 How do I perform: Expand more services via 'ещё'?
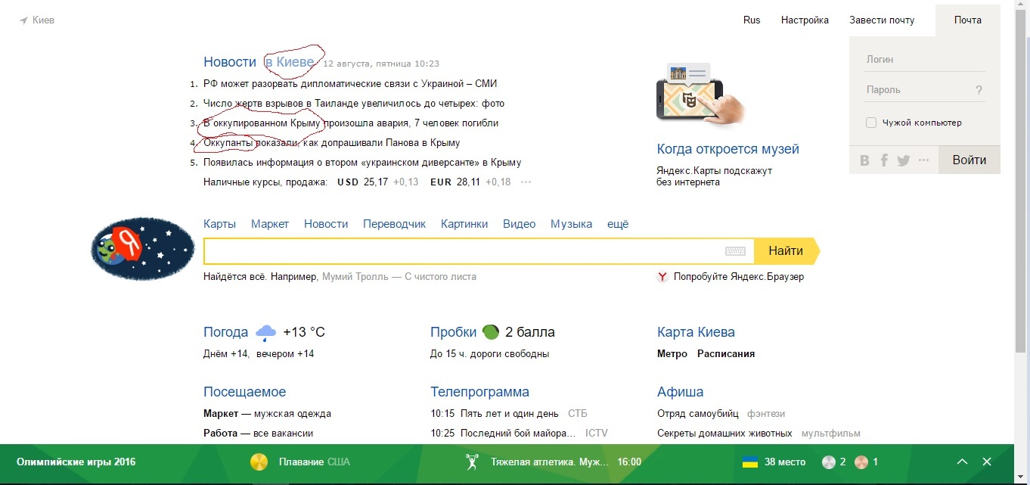click(618, 224)
